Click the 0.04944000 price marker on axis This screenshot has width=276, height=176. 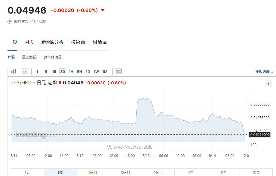pos(259,134)
